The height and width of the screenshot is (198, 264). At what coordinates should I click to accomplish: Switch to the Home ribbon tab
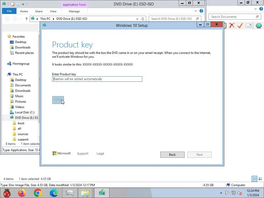coord(24,11)
